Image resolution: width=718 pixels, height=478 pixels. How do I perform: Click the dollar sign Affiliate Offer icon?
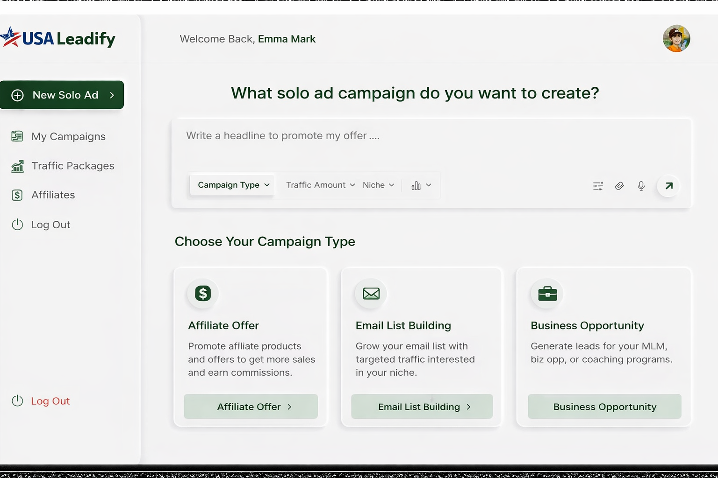click(x=203, y=294)
